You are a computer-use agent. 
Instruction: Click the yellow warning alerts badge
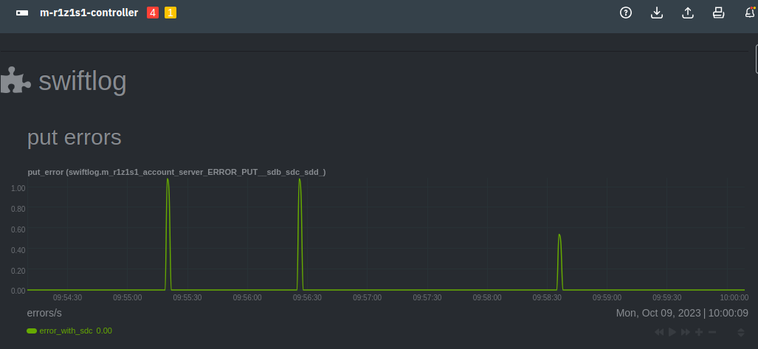[170, 13]
